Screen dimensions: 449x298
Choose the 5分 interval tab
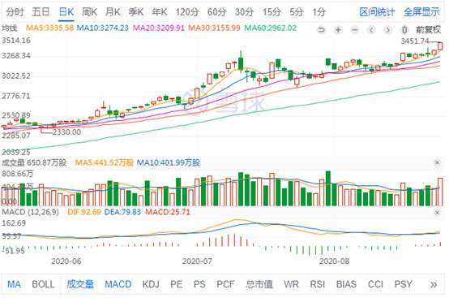(297, 12)
